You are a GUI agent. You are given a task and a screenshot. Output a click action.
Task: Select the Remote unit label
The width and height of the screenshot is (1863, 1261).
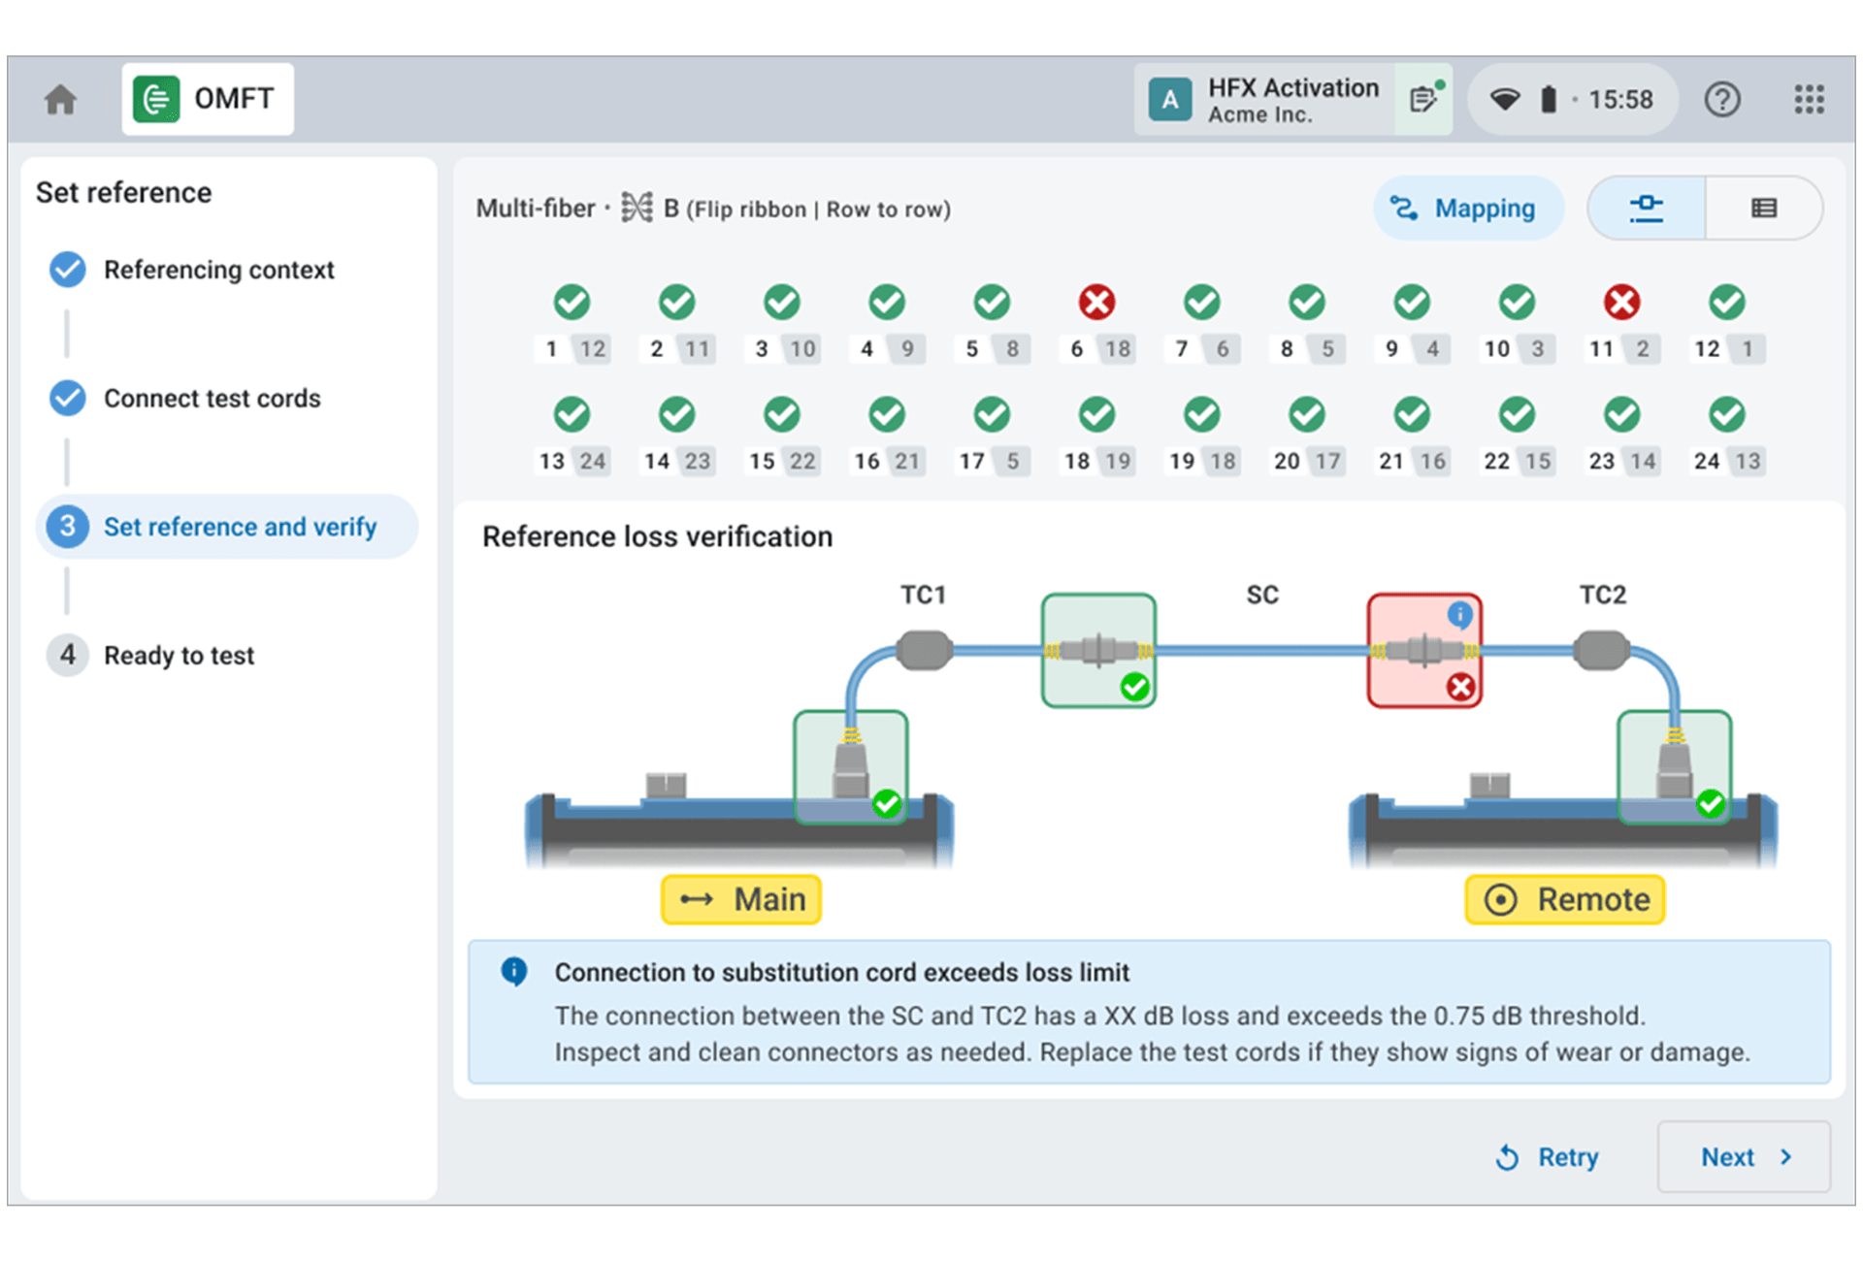point(1564,899)
